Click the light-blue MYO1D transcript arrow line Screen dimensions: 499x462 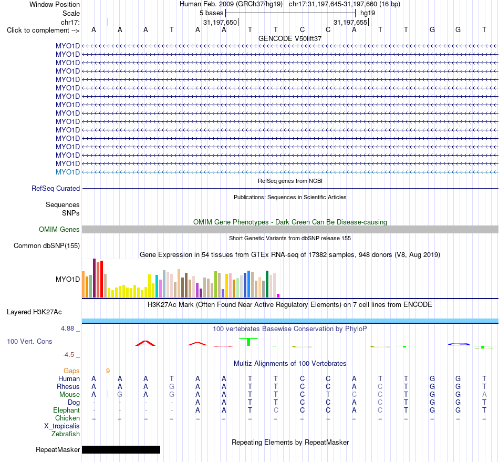point(290,172)
